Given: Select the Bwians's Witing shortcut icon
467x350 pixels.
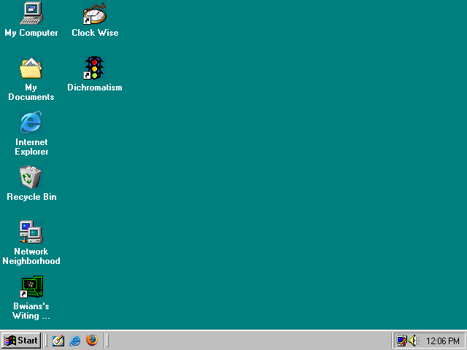Looking at the screenshot, I should pos(31,287).
